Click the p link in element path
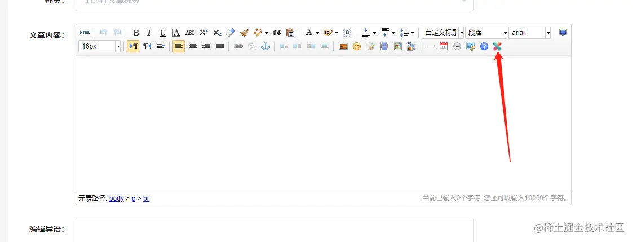Image resolution: width=633 pixels, height=242 pixels. click(134, 199)
